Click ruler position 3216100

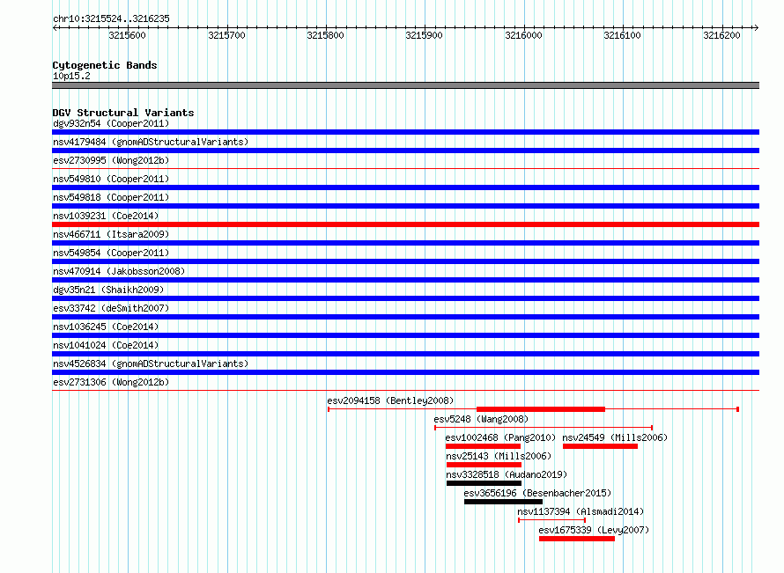(622, 35)
